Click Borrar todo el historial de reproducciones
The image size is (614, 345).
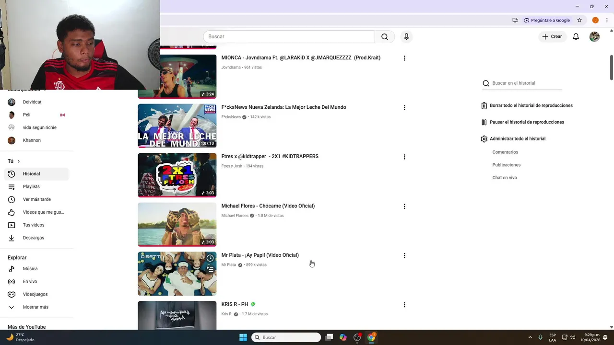tap(527, 105)
